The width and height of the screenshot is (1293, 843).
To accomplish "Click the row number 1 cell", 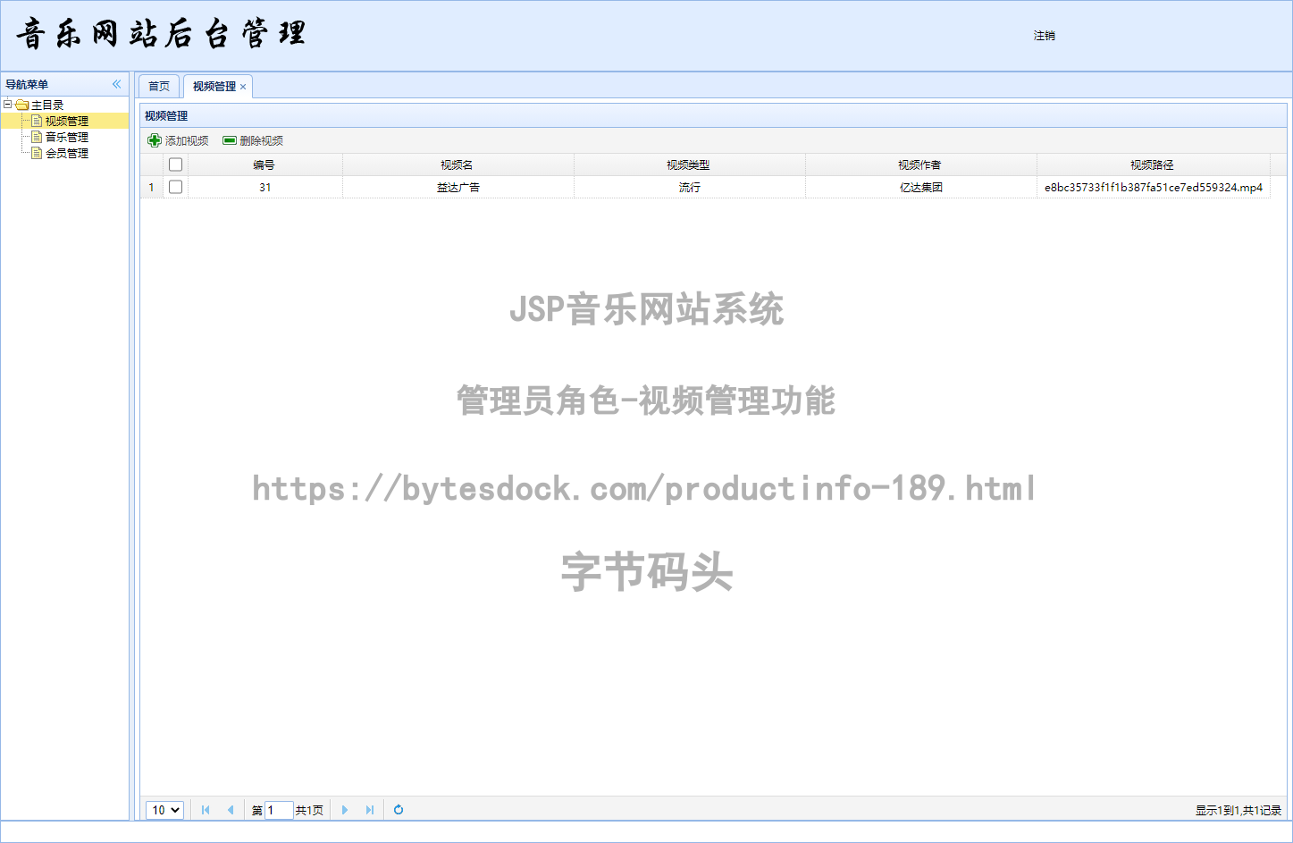I will (151, 187).
